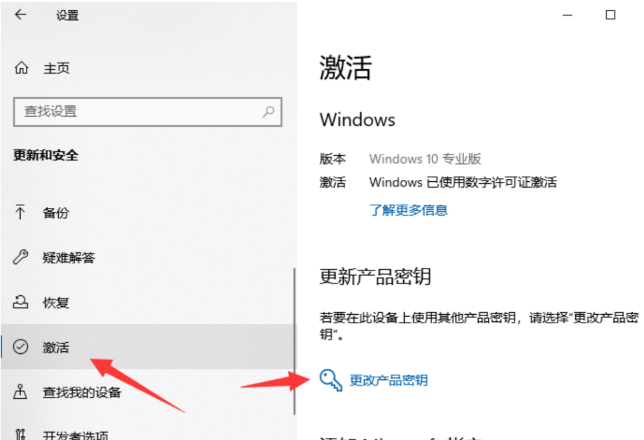Click the back arrow beside 设置
The width and height of the screenshot is (644, 440).
pos(20,15)
